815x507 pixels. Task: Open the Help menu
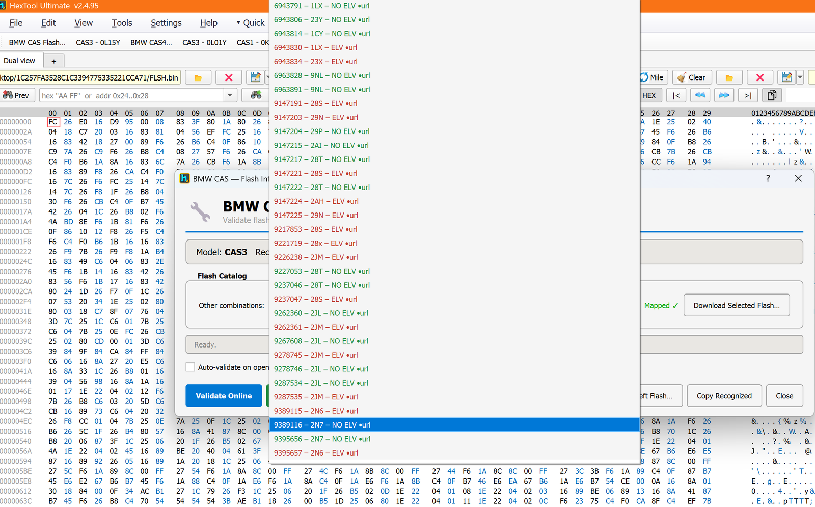(x=208, y=23)
